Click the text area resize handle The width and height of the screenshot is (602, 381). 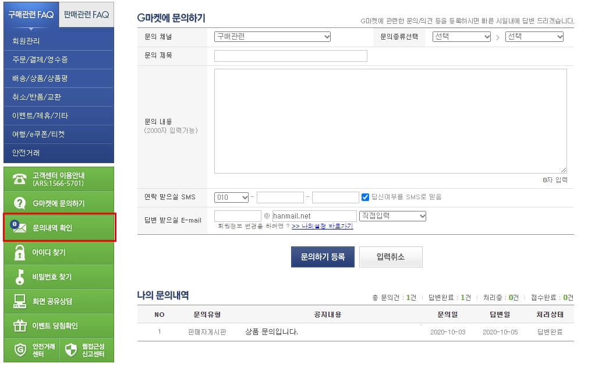[x=563, y=170]
